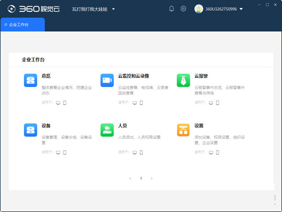This screenshot has height=212, width=282.
Task: Click desktop platform icon under 人员
Action: [134, 153]
